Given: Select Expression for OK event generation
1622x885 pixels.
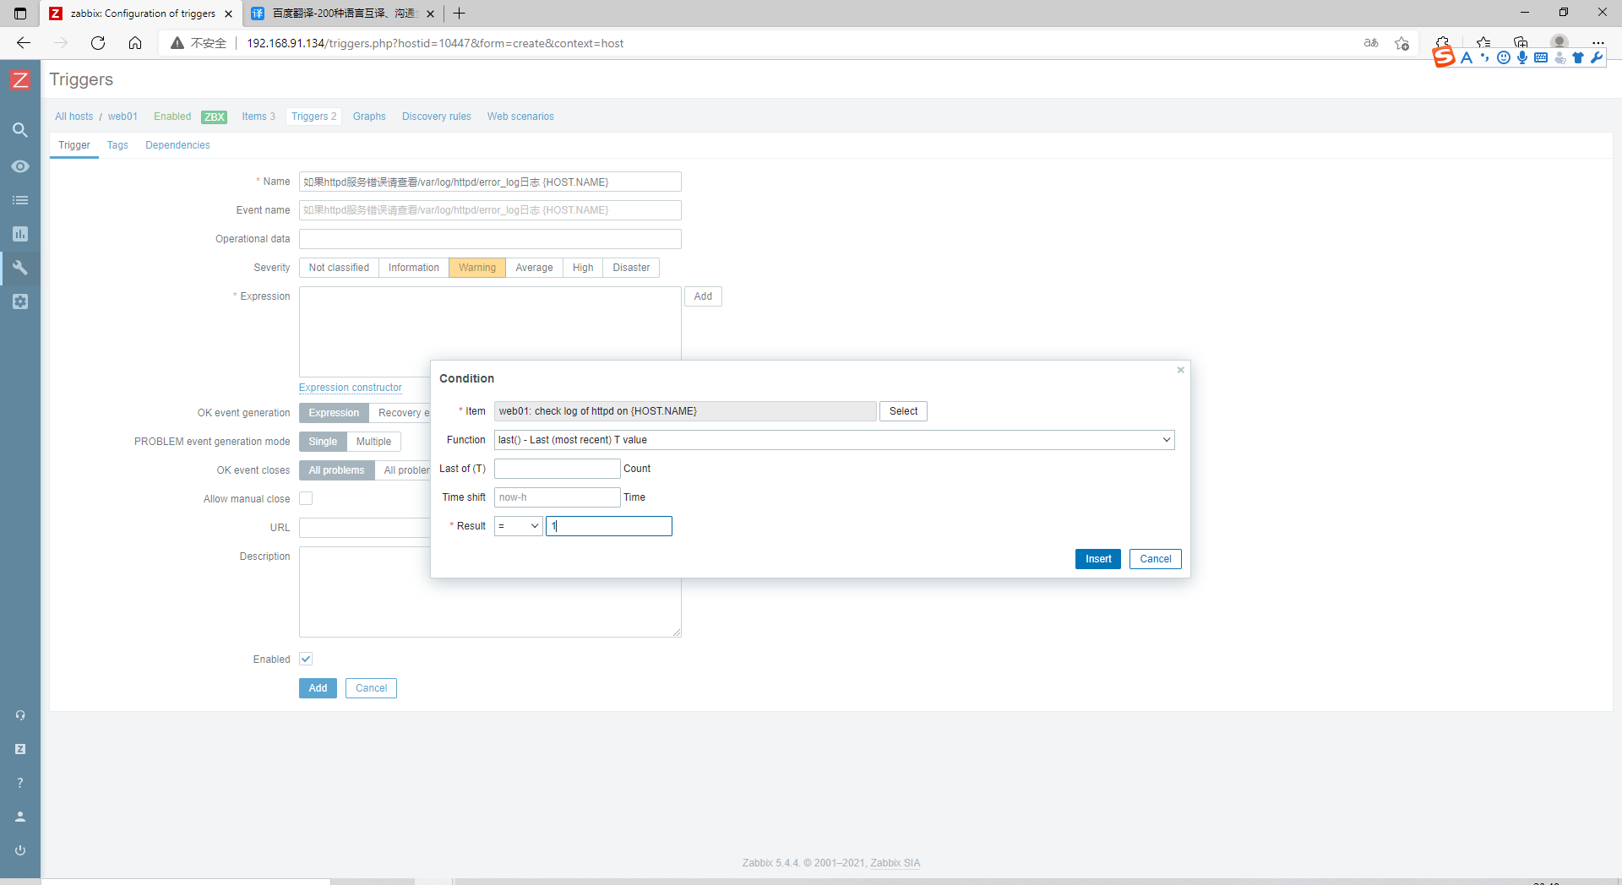Looking at the screenshot, I should click(334, 413).
